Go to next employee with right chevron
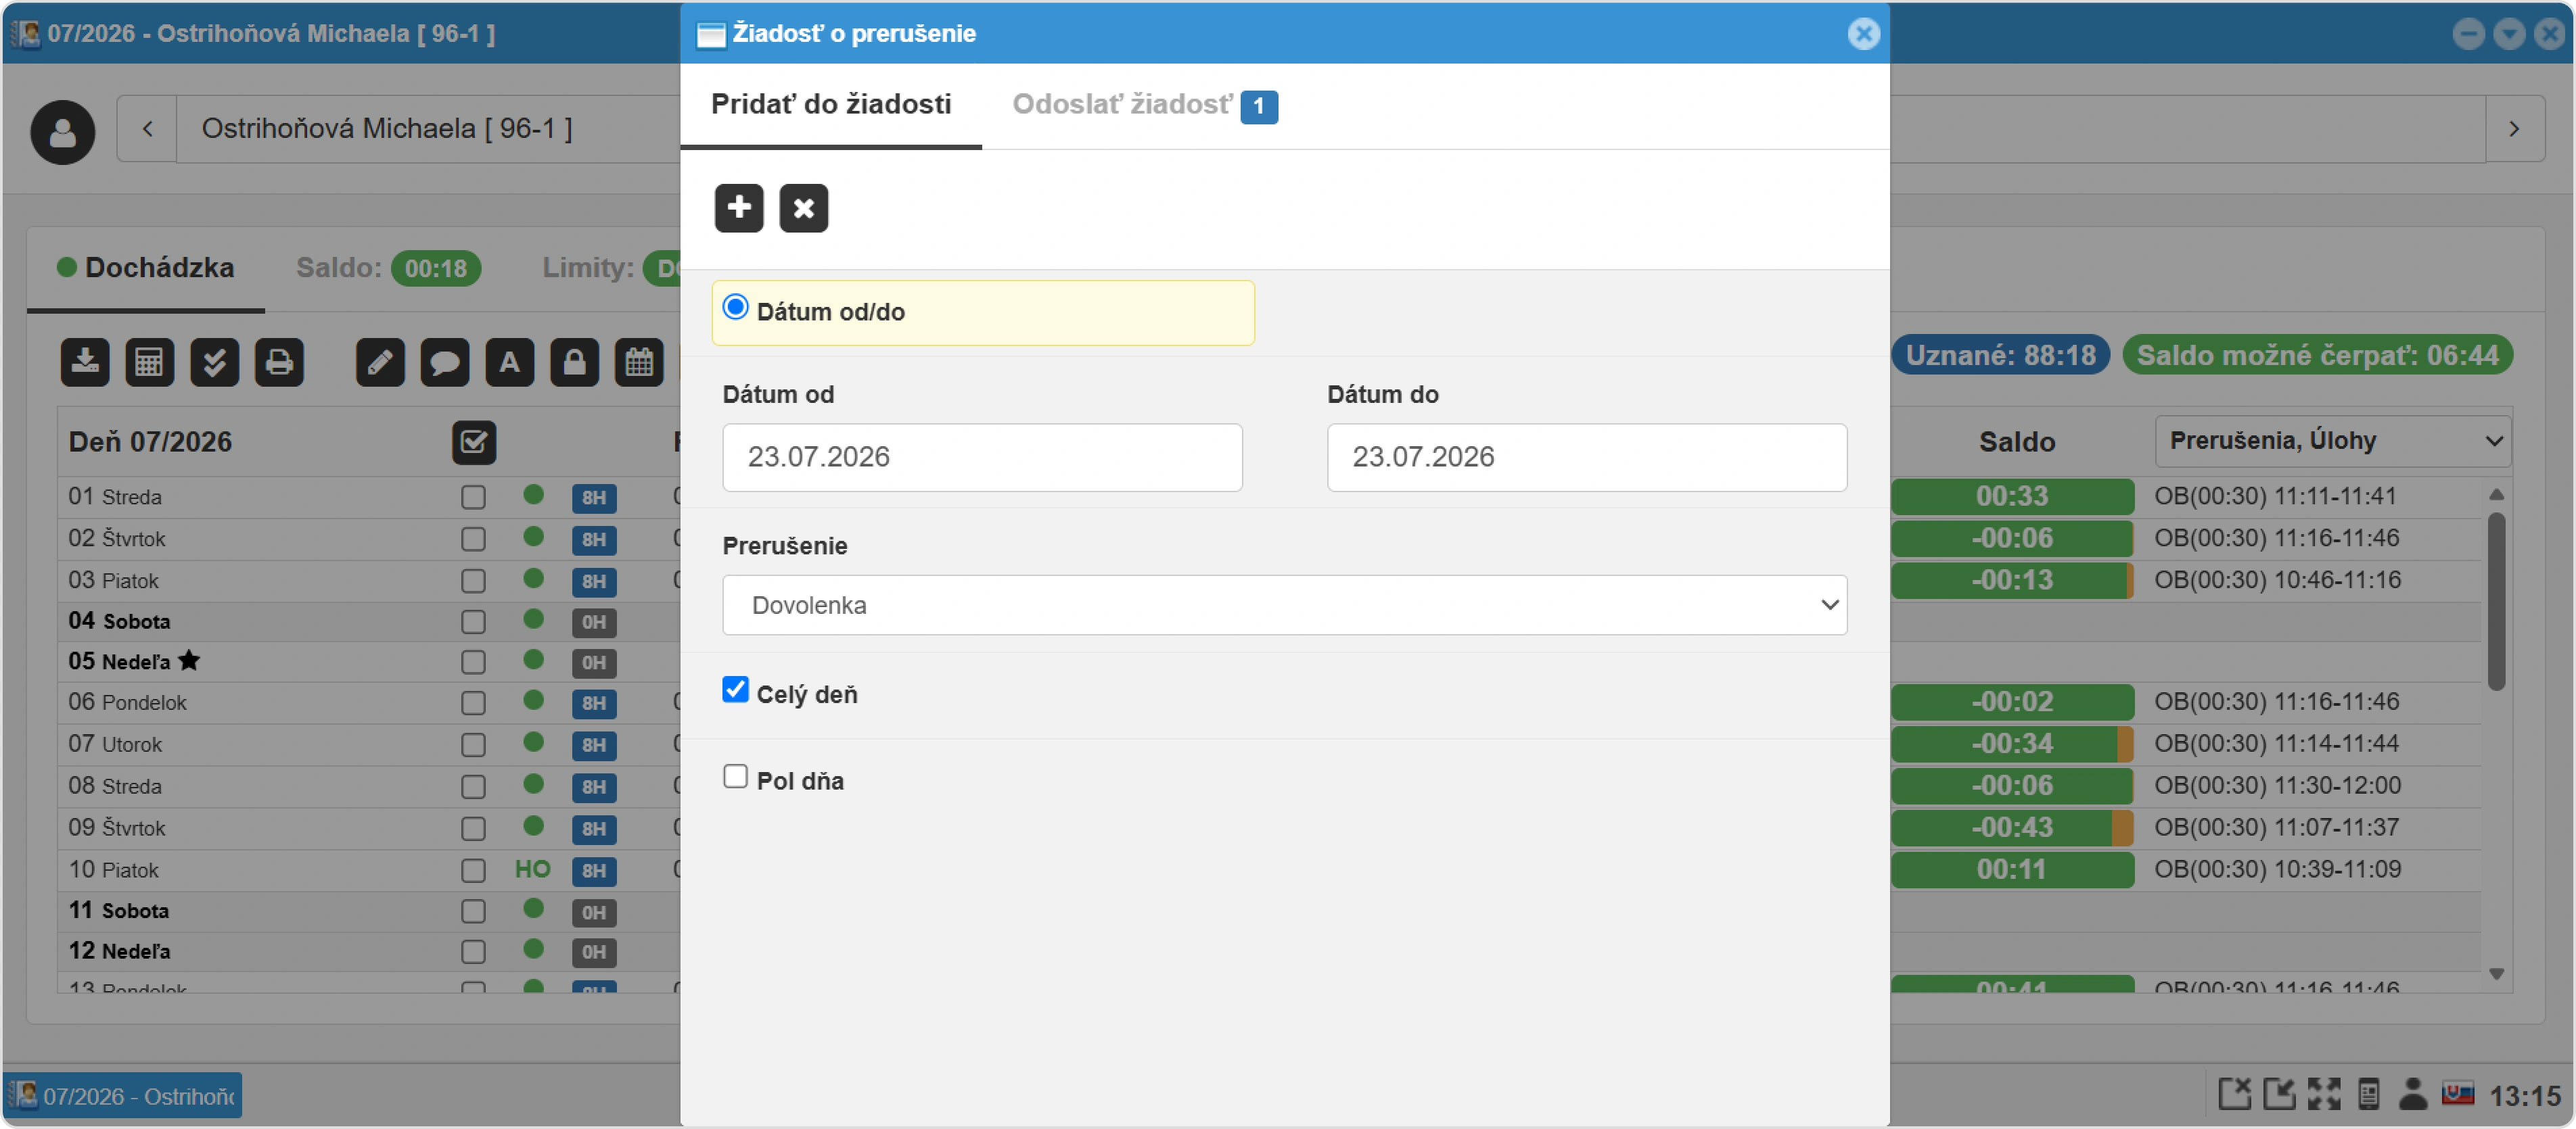The width and height of the screenshot is (2576, 1129). (x=2514, y=129)
